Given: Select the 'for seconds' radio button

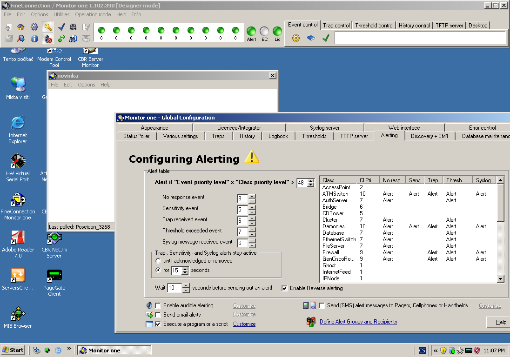Looking at the screenshot, I should [x=158, y=270].
